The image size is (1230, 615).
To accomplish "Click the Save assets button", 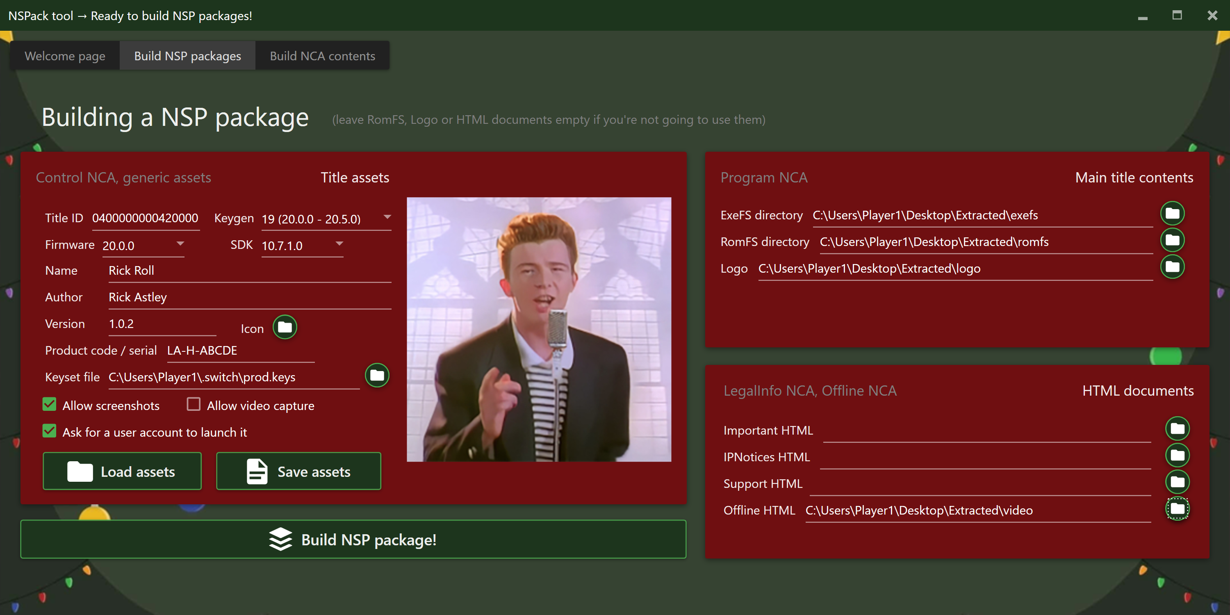I will coord(298,471).
